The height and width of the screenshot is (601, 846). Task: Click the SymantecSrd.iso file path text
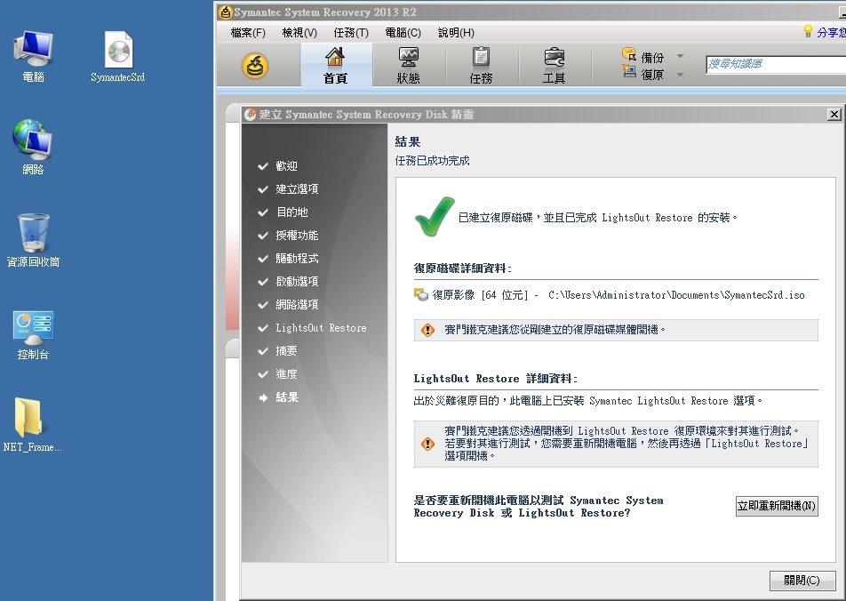point(676,295)
